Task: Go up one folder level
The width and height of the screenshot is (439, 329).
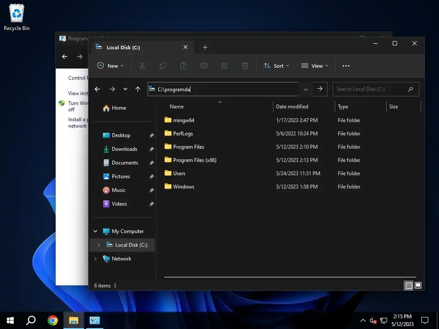Action: click(x=138, y=89)
